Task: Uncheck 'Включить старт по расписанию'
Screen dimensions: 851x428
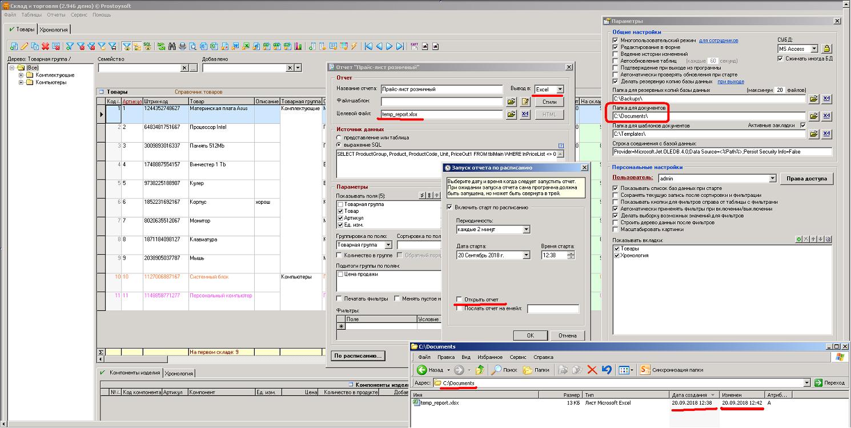Action: tap(449, 207)
